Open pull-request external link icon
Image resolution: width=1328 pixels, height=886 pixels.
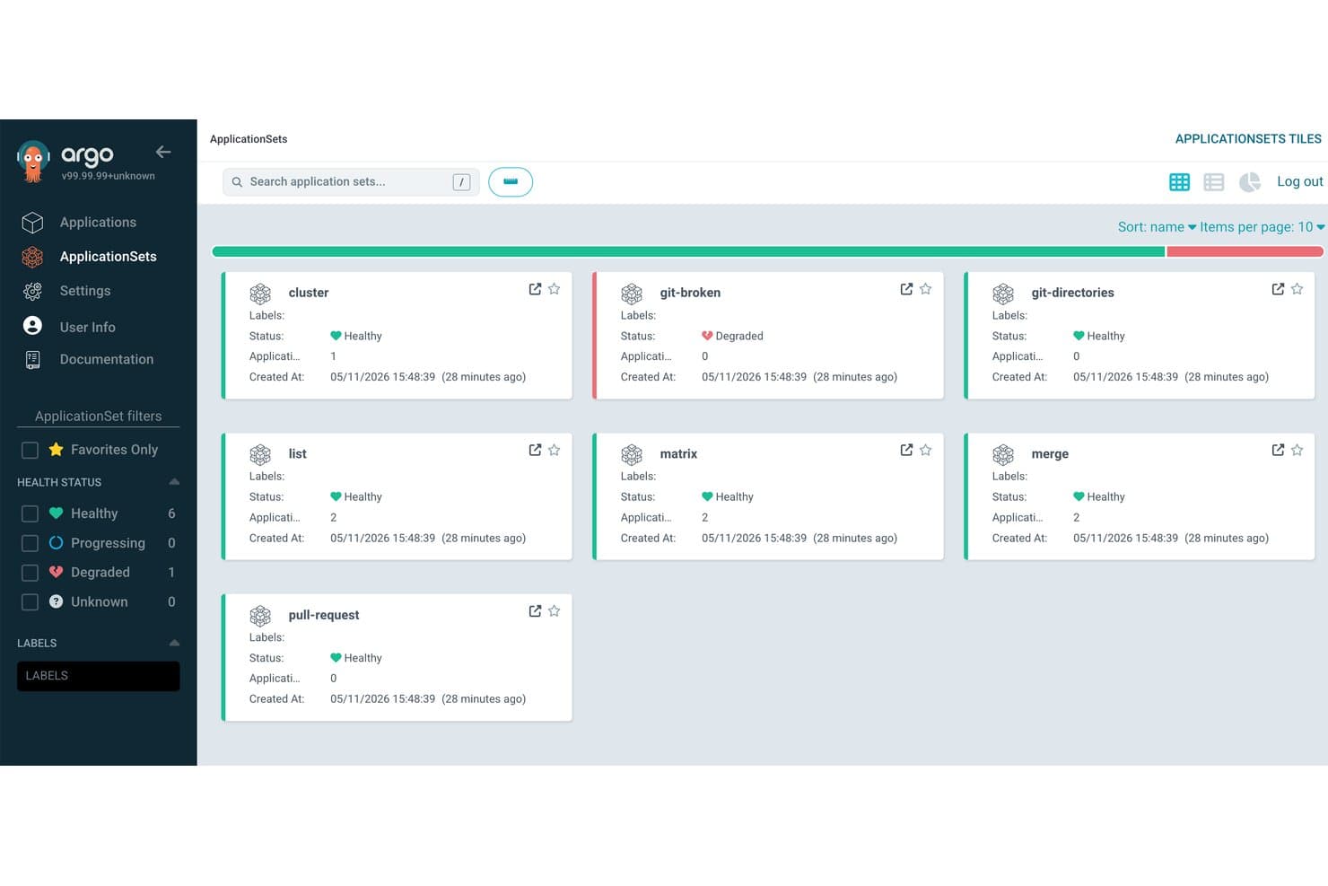(535, 611)
